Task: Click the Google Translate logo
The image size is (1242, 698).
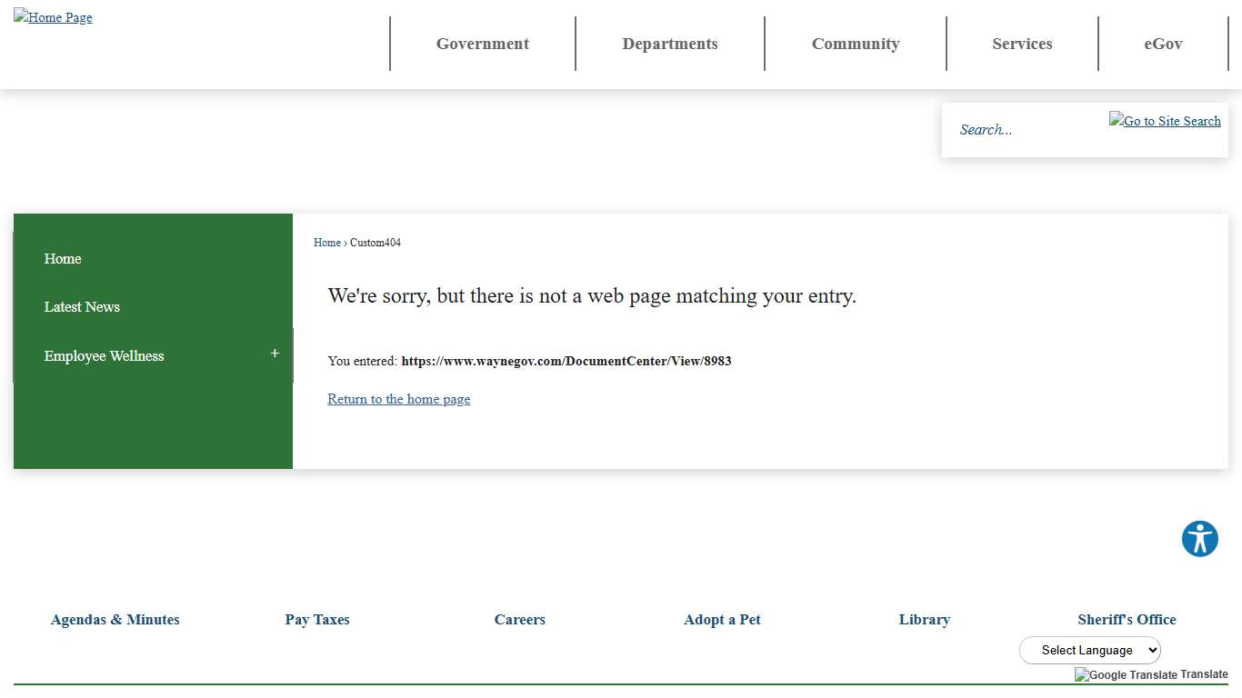Action: 1126,675
